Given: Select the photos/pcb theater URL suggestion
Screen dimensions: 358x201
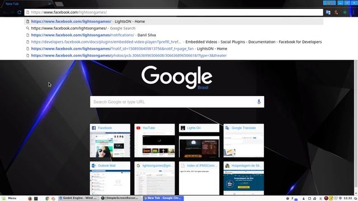Looking at the screenshot, I should [x=174, y=56].
